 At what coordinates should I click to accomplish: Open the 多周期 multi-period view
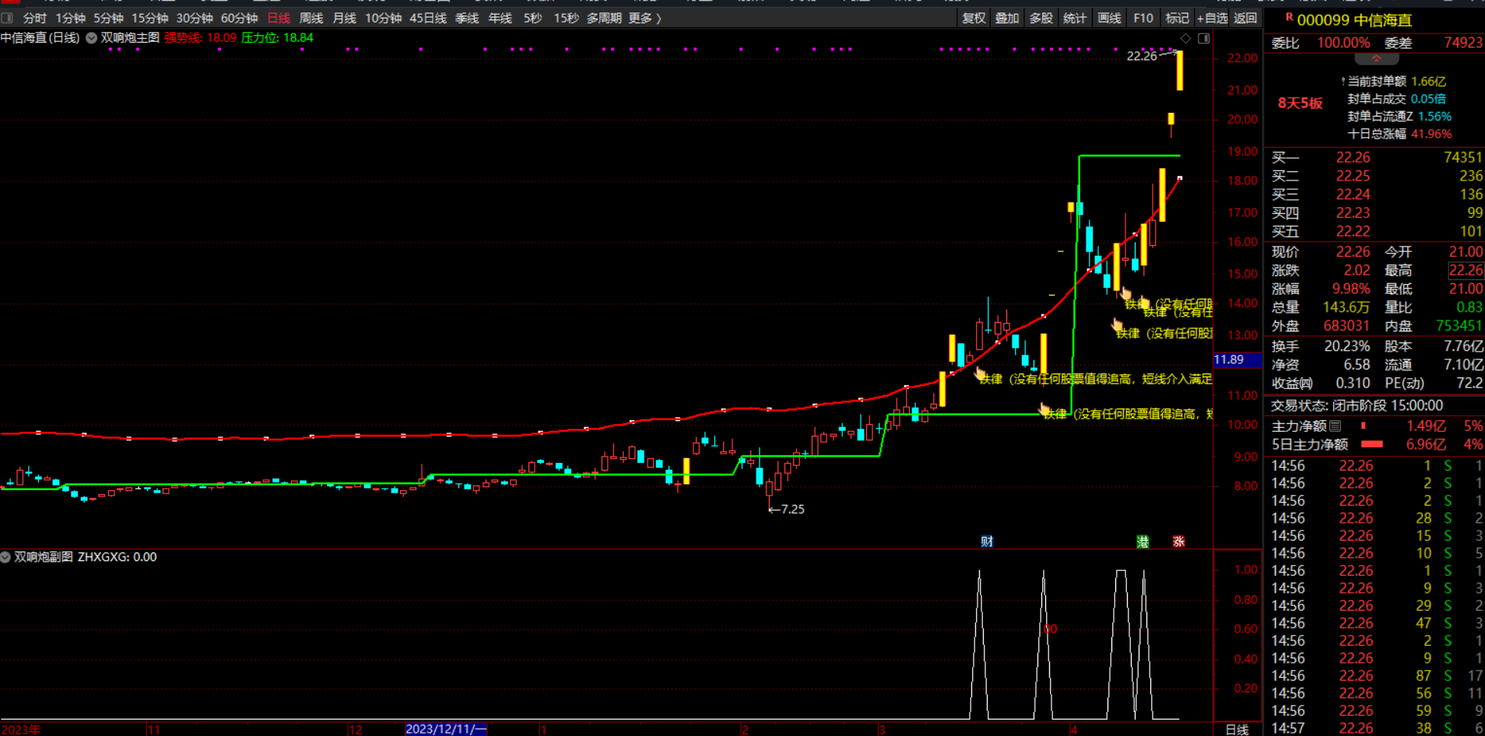coord(604,18)
